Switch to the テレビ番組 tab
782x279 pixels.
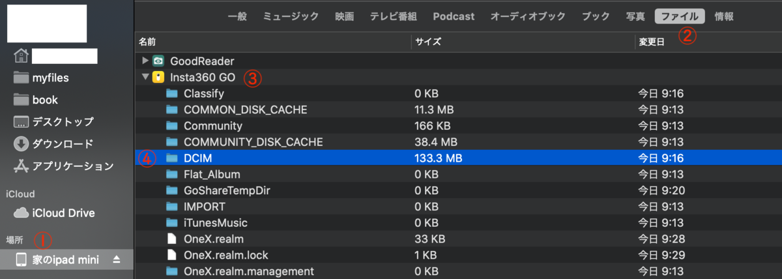click(393, 16)
